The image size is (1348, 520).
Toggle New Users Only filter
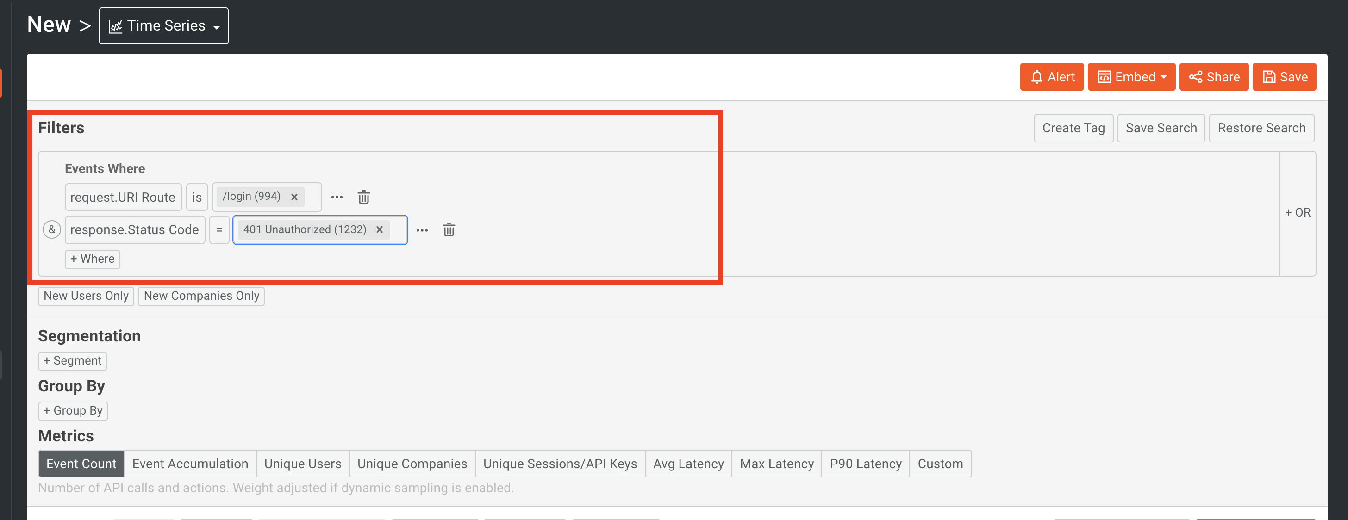(x=86, y=296)
